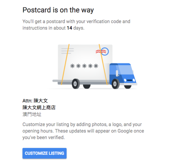Click the address lines on postcard graphic

pyautogui.click(x=67, y=51)
